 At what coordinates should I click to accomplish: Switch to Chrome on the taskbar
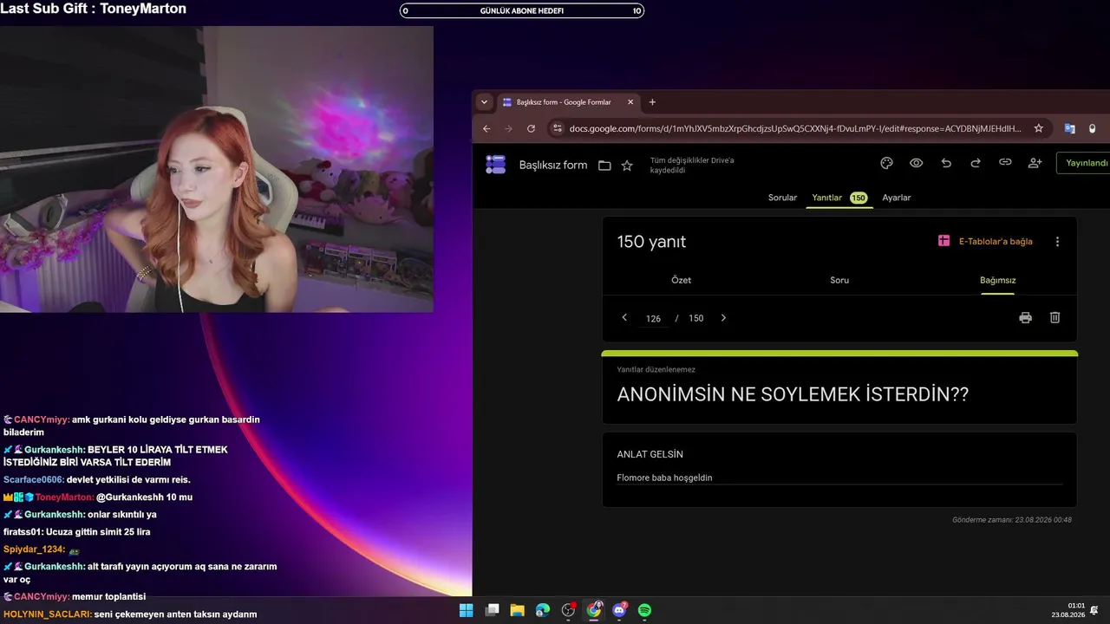[594, 610]
